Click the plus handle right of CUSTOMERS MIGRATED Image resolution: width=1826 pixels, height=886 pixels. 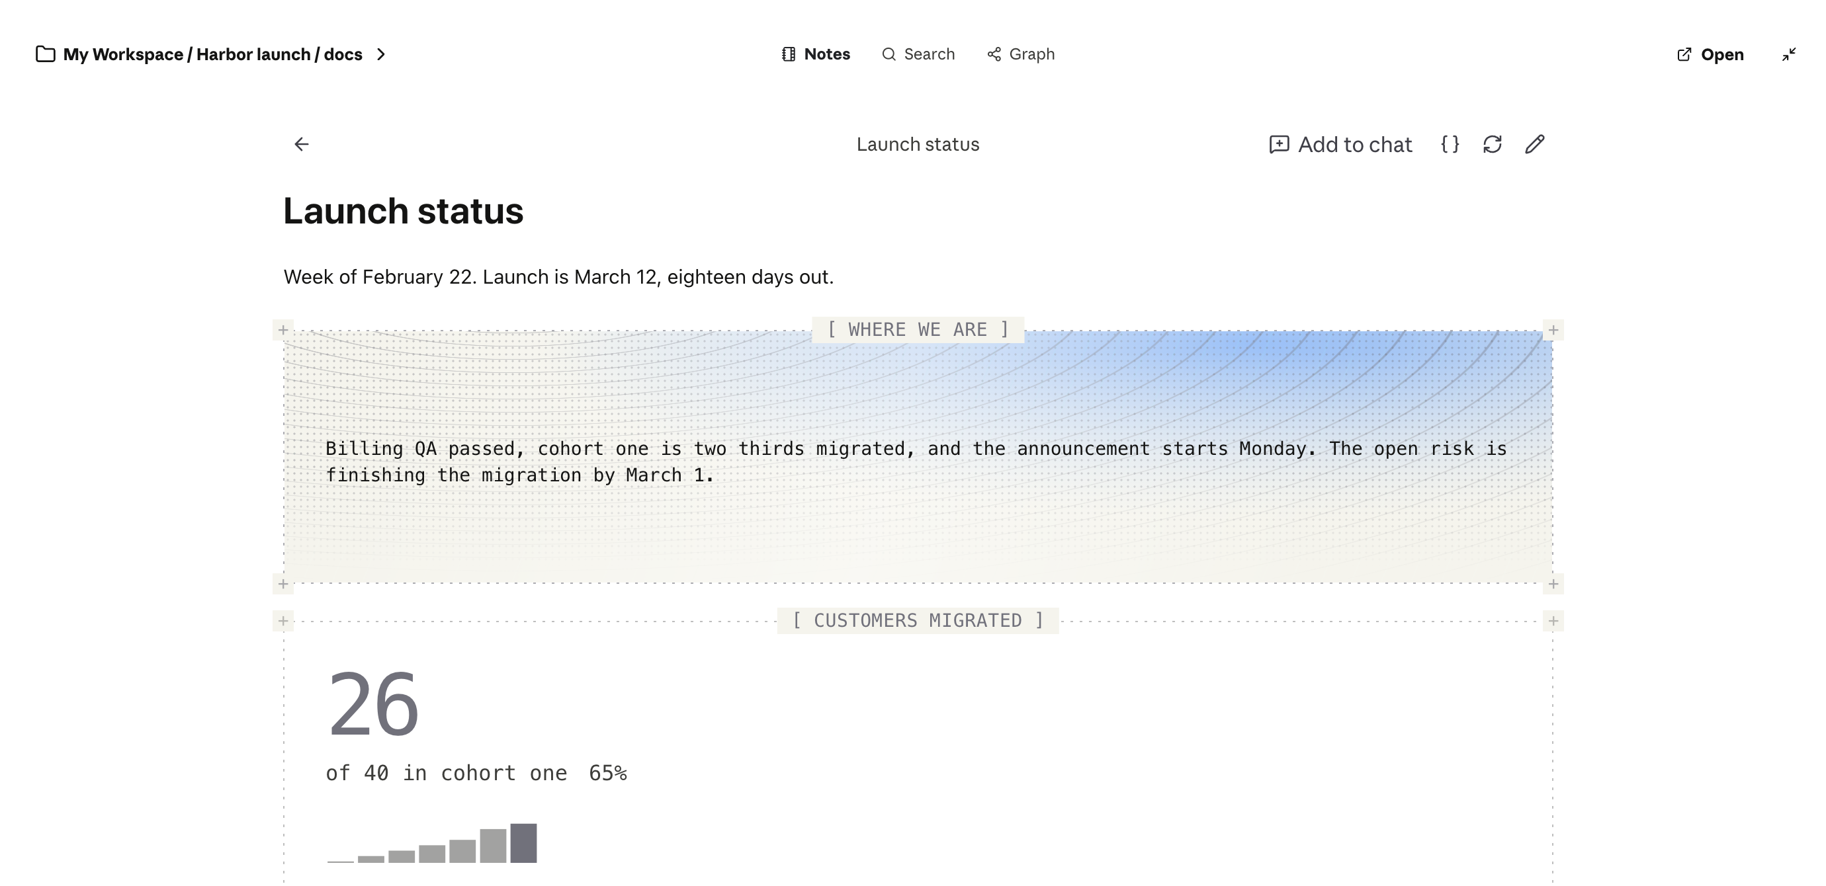point(1553,621)
